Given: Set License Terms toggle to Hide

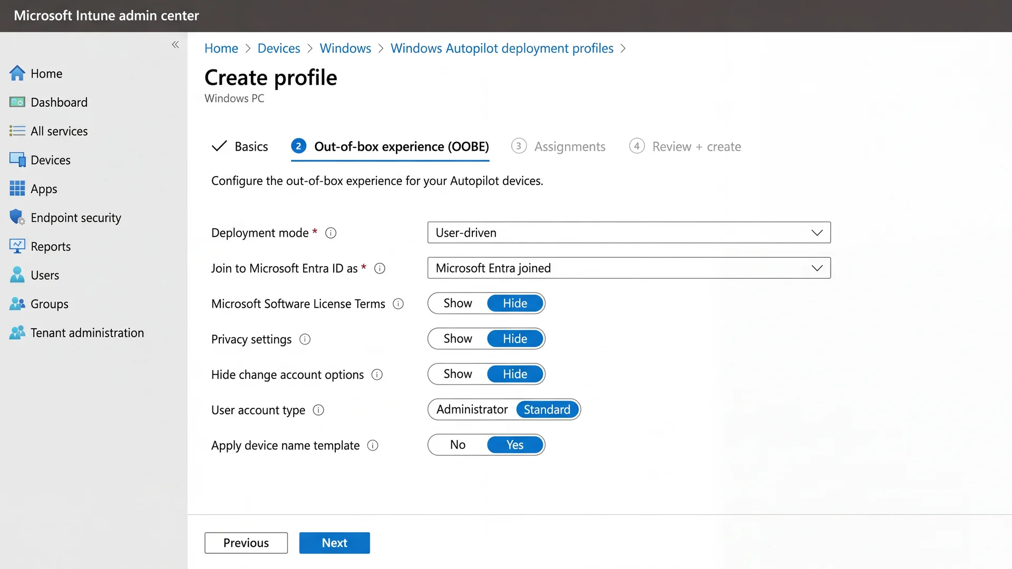Looking at the screenshot, I should tap(515, 303).
